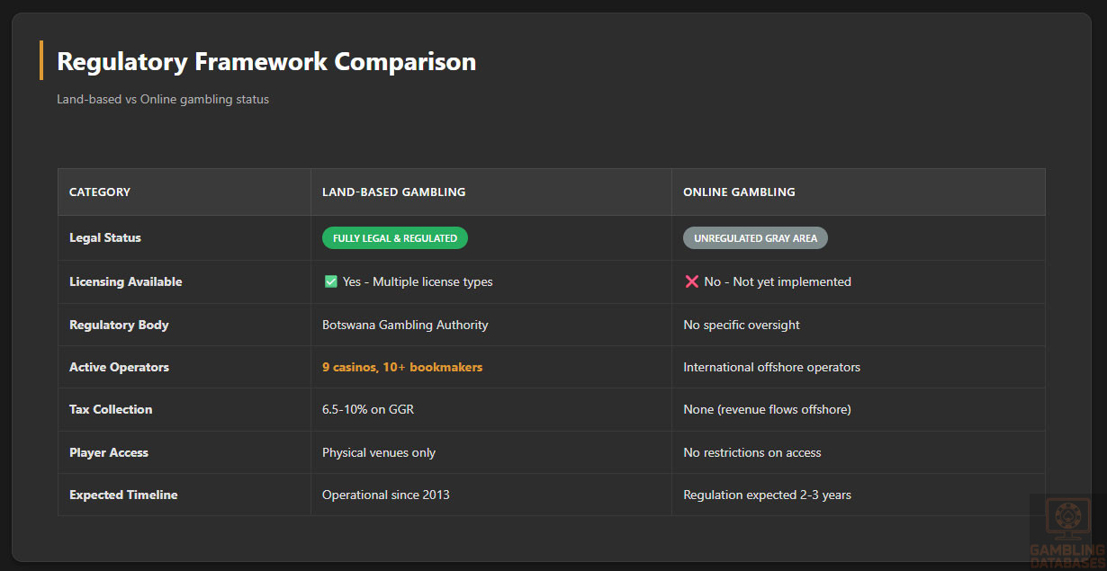Click the Category column header
This screenshot has width=1107, height=571.
100,192
